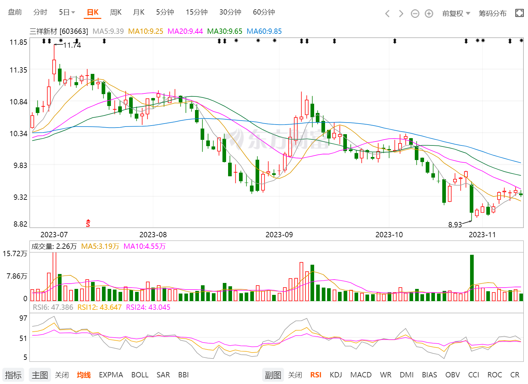This screenshot has height=384, width=528.
Task: Click the 2023-11 date axis label
Action: (x=482, y=235)
